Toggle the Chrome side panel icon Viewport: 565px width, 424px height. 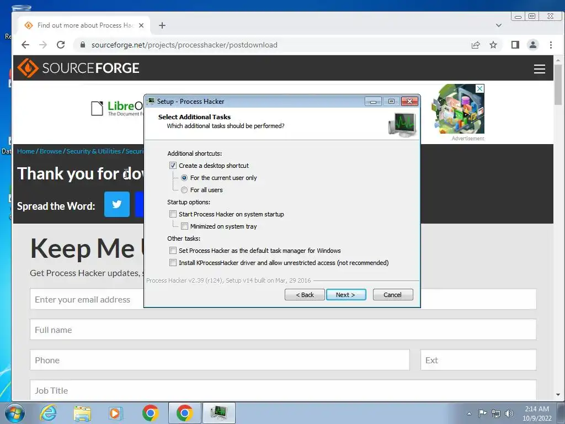515,45
